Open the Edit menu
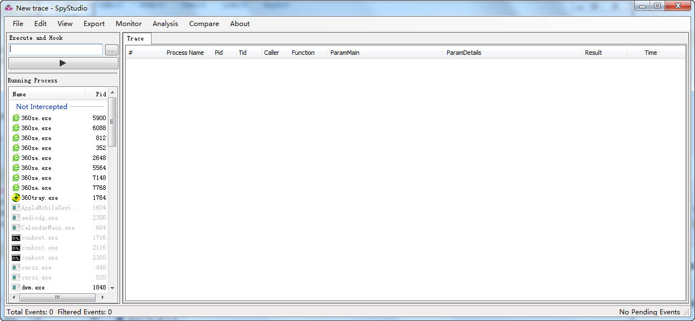Image resolution: width=695 pixels, height=321 pixels. 40,24
